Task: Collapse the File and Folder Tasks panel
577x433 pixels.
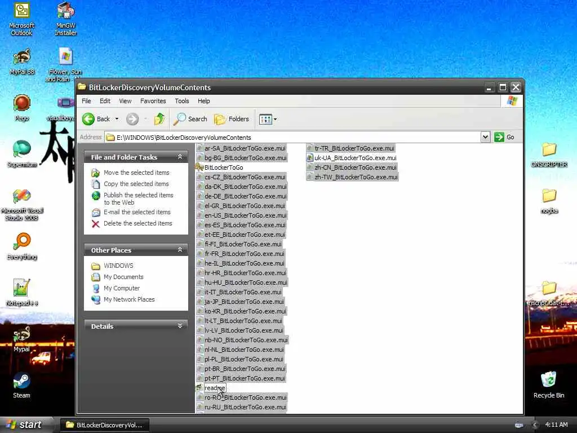Action: pos(180,157)
